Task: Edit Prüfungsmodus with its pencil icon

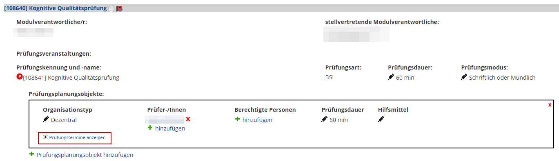Action: [464, 77]
